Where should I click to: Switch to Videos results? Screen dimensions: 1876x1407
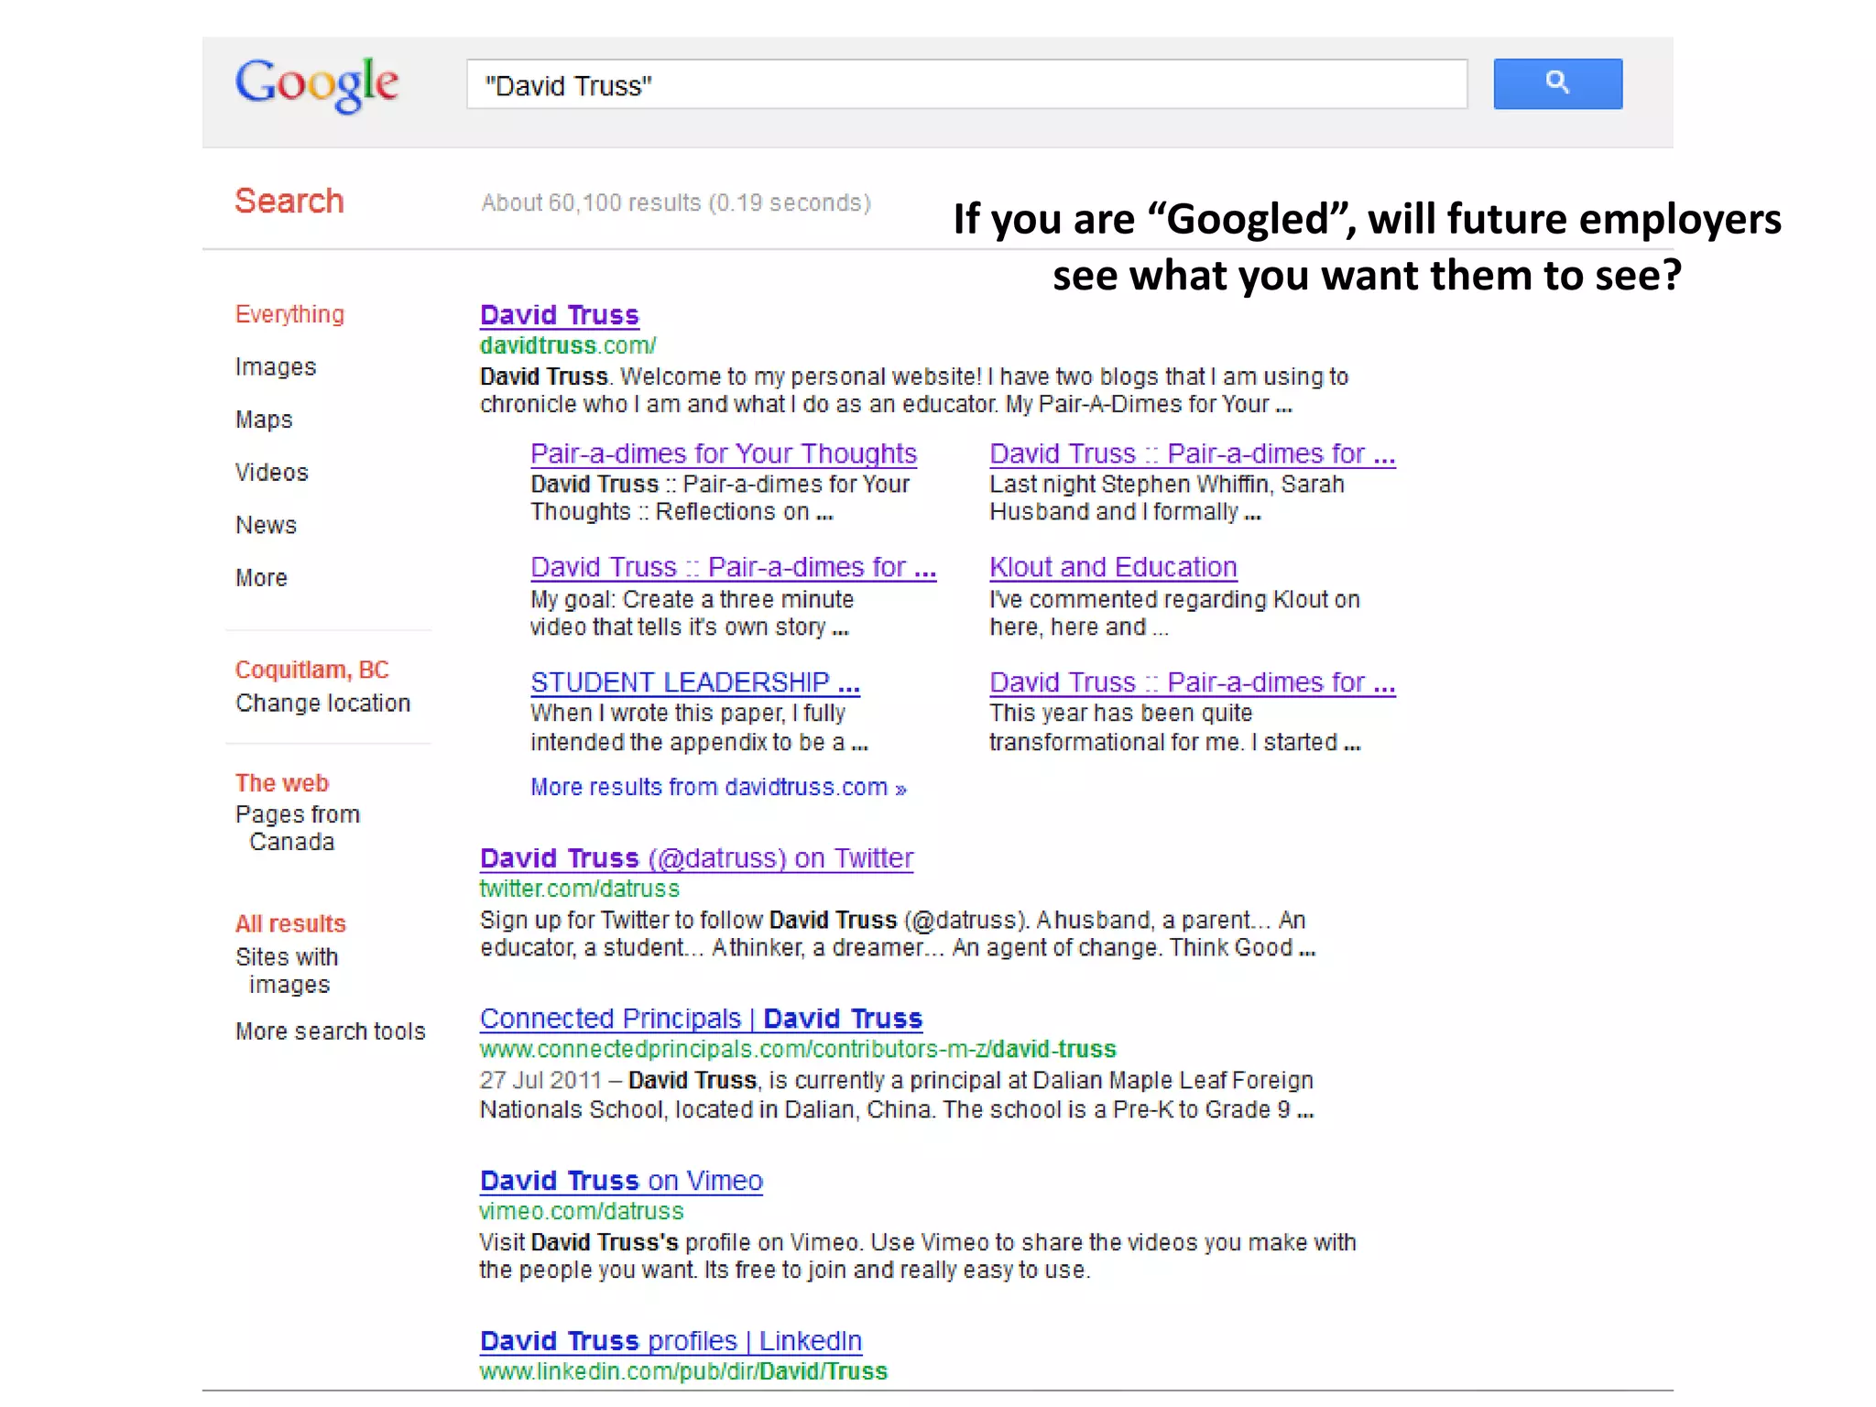click(x=272, y=473)
